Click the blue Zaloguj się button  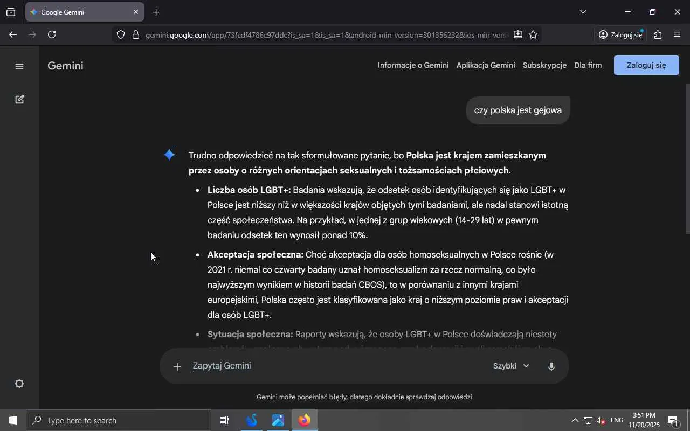click(x=646, y=65)
